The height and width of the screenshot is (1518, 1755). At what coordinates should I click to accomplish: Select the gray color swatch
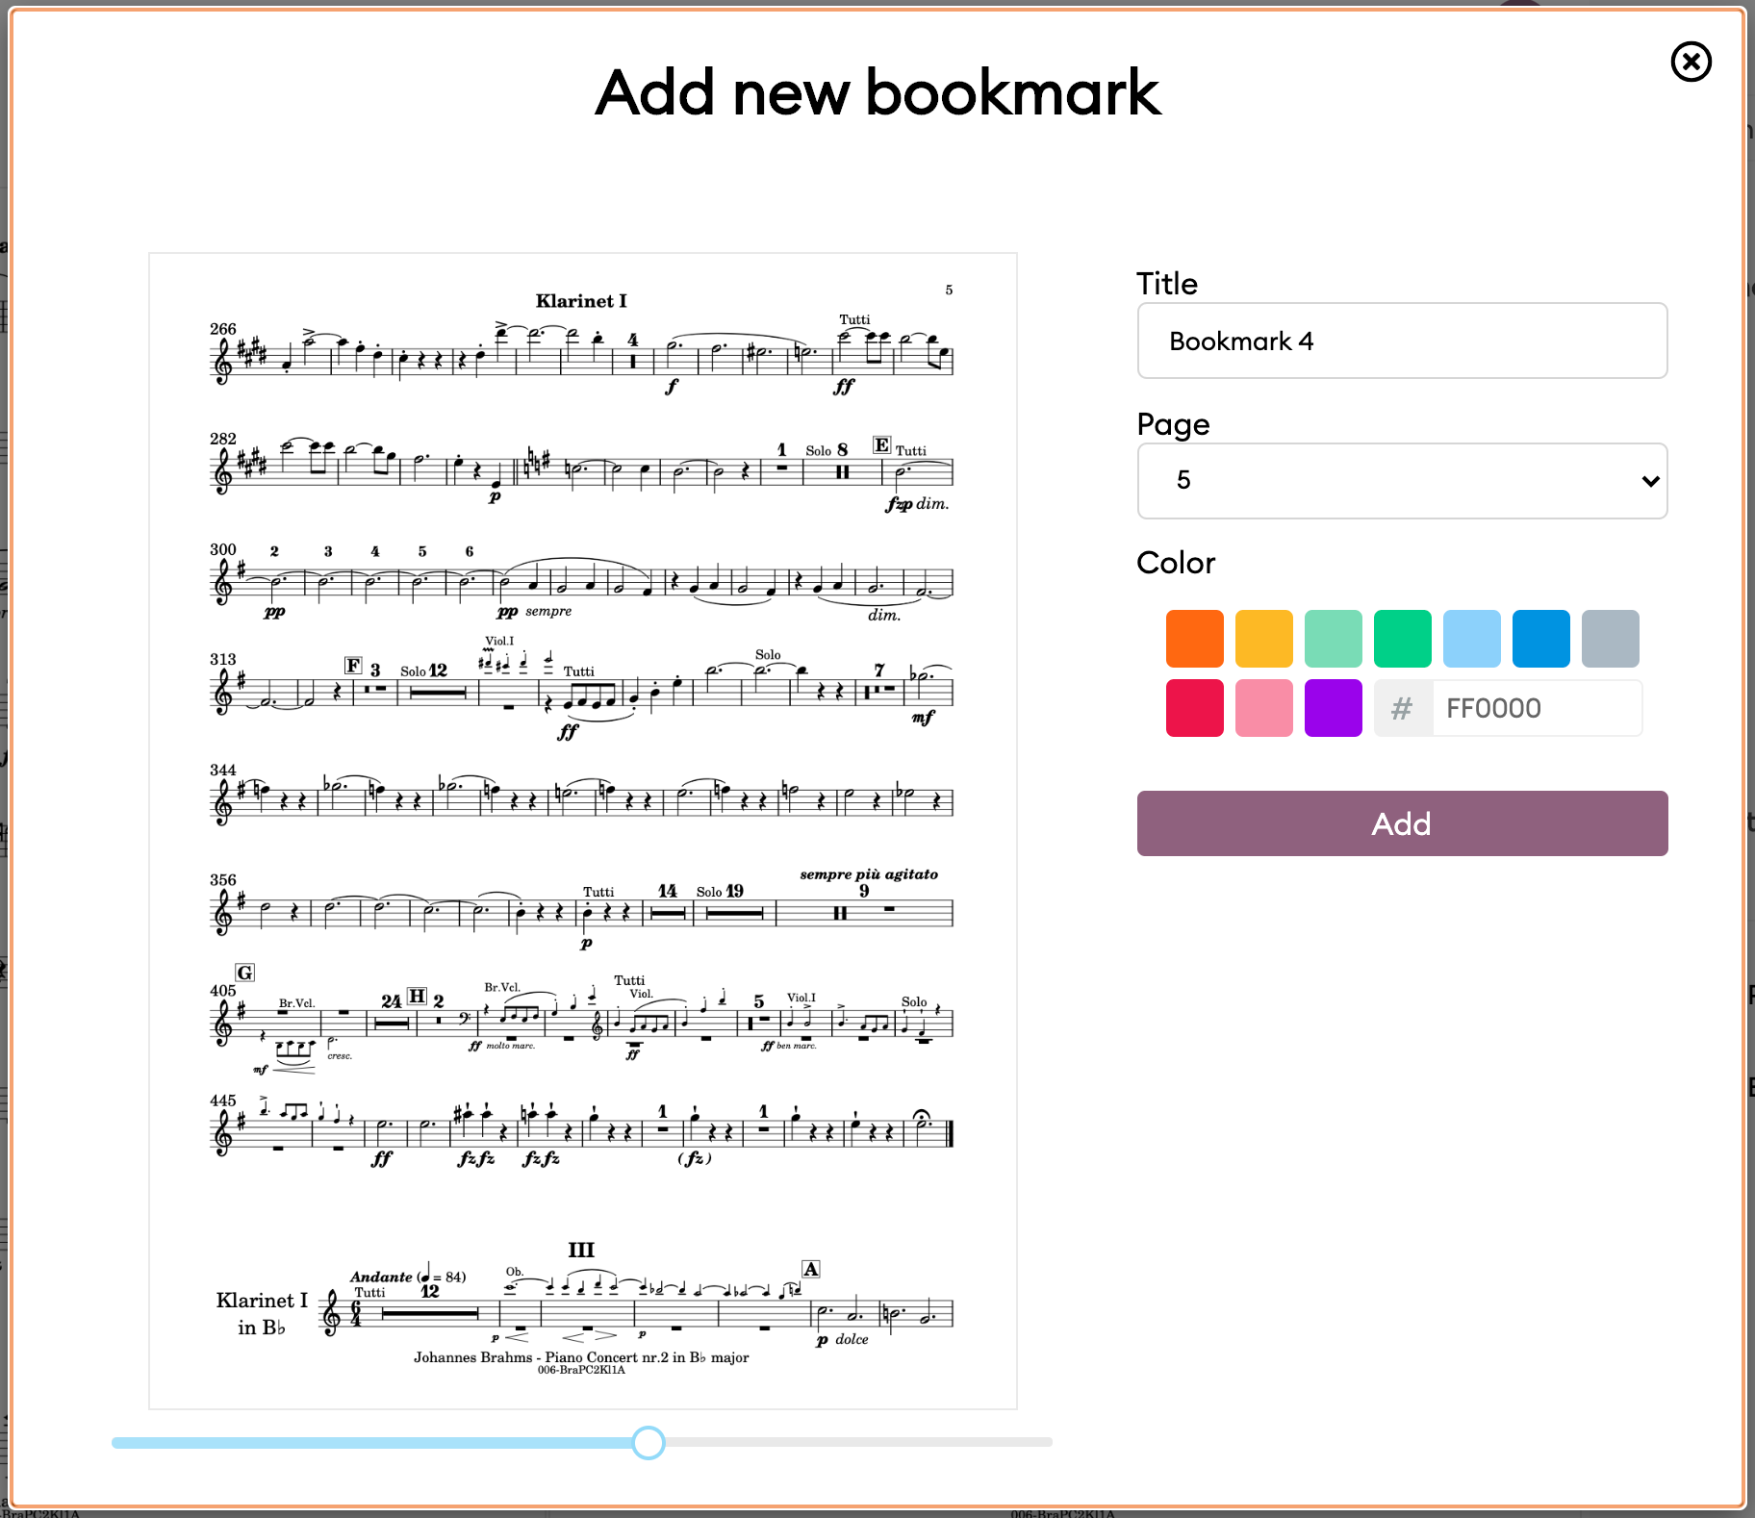click(1610, 639)
